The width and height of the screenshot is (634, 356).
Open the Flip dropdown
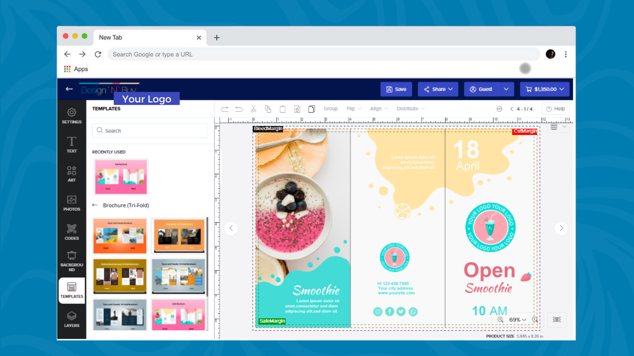point(354,109)
